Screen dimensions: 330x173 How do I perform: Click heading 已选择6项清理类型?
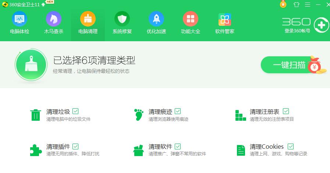pos(94,61)
